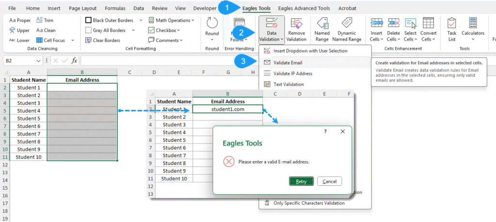The width and height of the screenshot is (496, 222).
Task: Expand Cell Focus dropdown arrow
Action: click(x=73, y=40)
